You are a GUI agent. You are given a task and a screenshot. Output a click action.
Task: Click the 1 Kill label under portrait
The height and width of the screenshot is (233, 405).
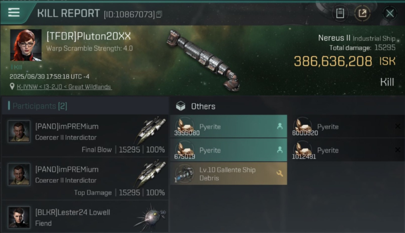pos(16,67)
